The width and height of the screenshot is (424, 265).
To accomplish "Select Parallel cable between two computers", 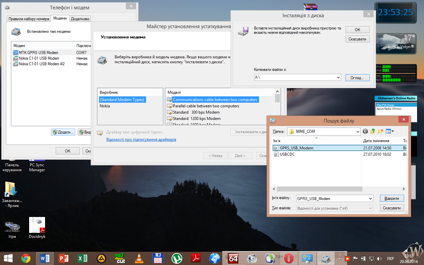I will coord(203,106).
